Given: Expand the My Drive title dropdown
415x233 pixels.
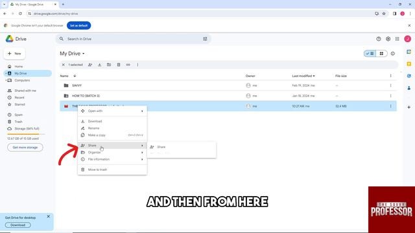Looking at the screenshot, I should (x=83, y=54).
